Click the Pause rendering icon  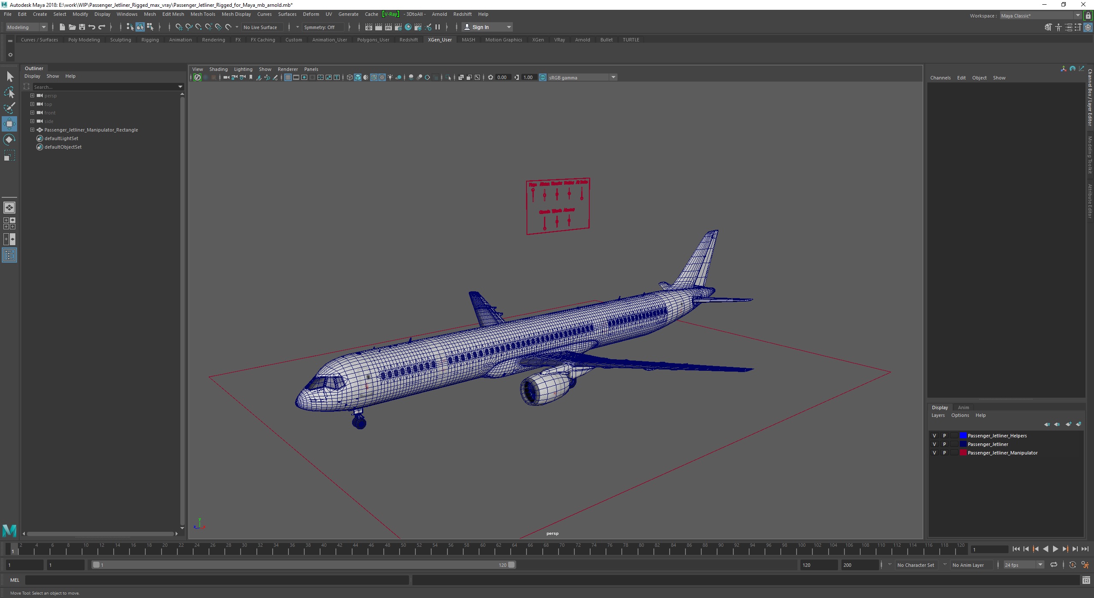(x=438, y=27)
